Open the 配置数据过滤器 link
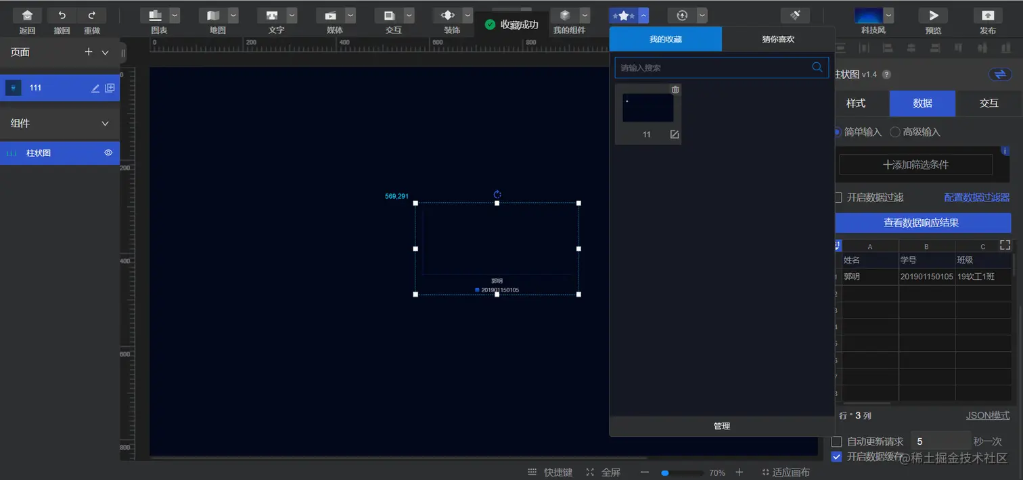This screenshot has height=480, width=1023. pos(977,197)
